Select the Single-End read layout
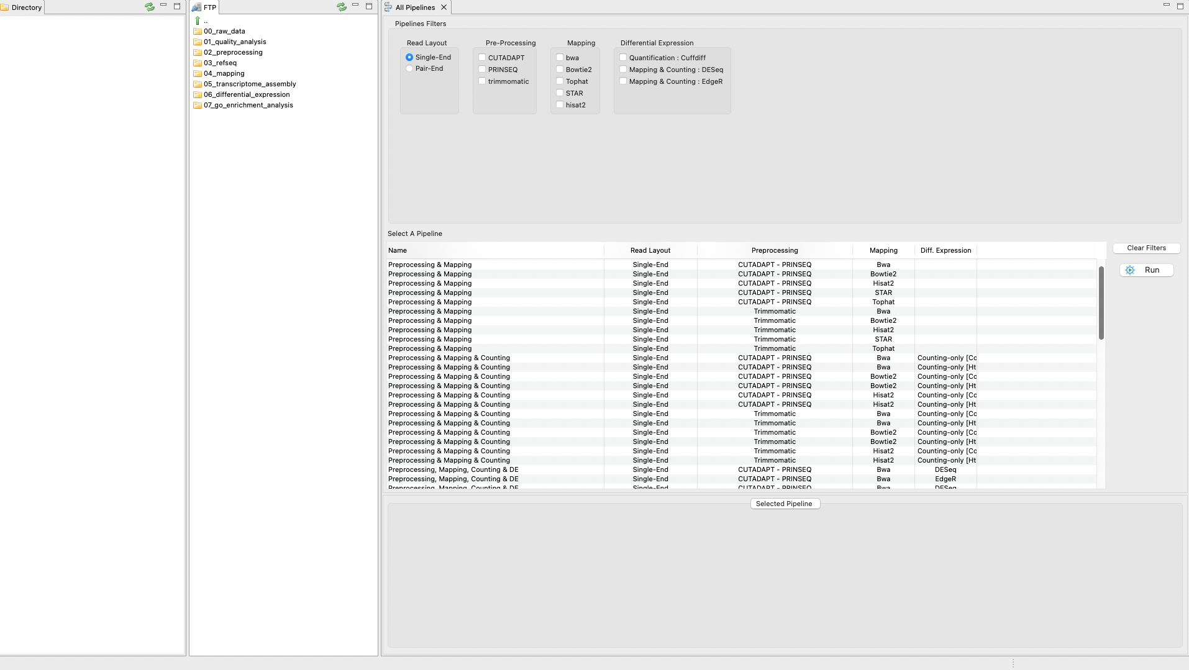The image size is (1189, 670). coord(409,57)
